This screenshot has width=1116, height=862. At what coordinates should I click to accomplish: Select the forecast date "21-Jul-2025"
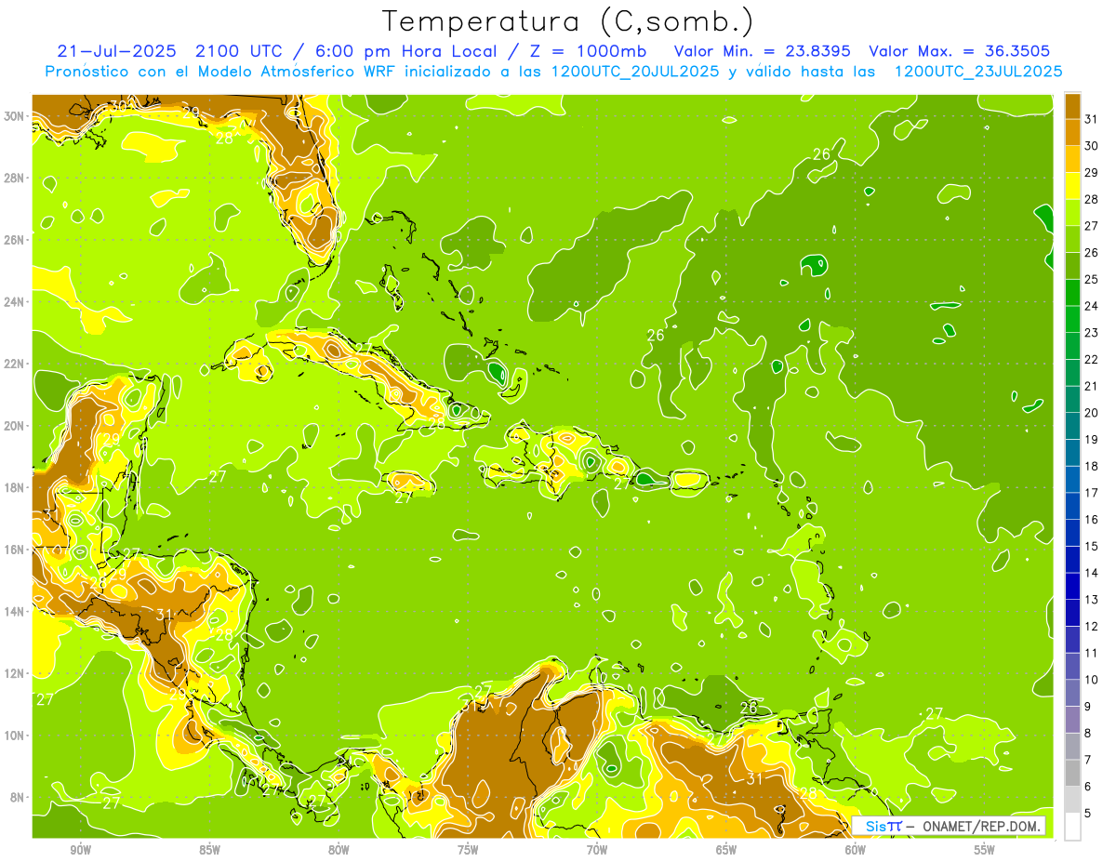tap(118, 51)
